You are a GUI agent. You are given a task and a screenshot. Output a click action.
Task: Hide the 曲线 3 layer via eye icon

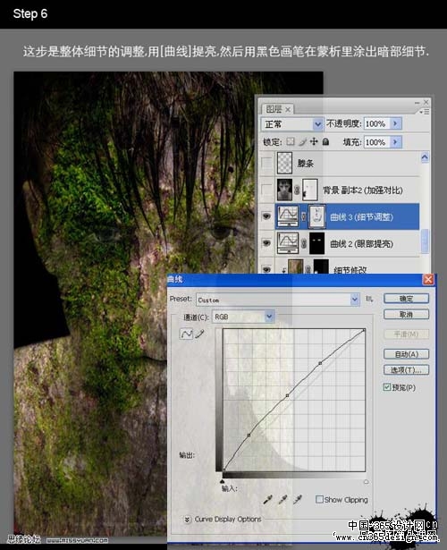[266, 216]
